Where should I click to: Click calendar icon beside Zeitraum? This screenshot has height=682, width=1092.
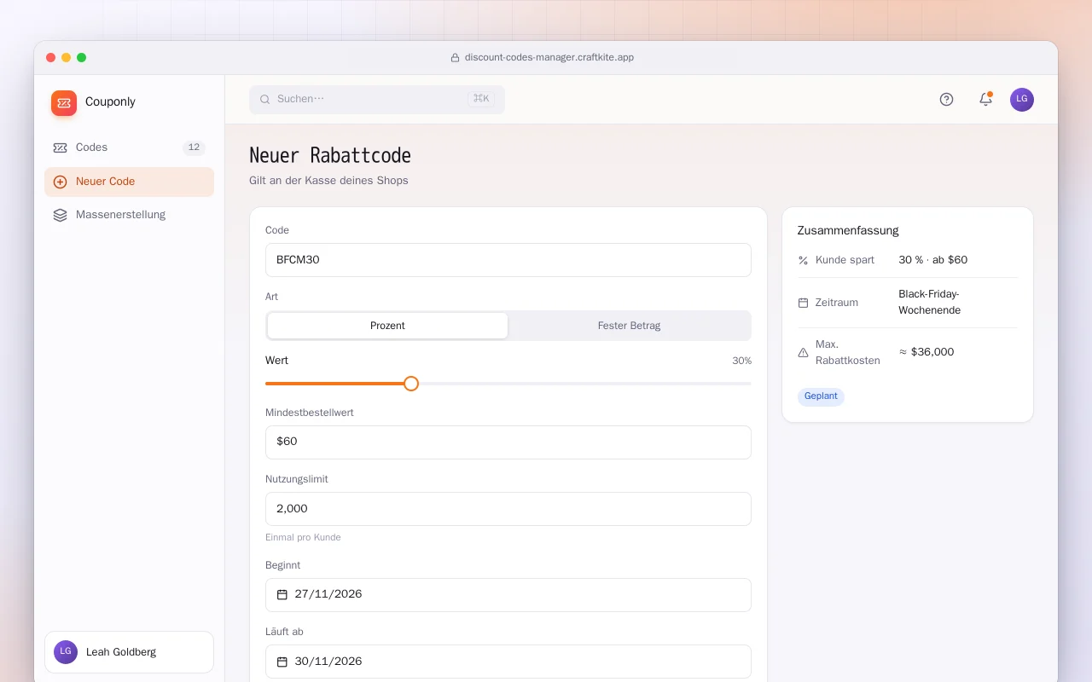click(803, 303)
